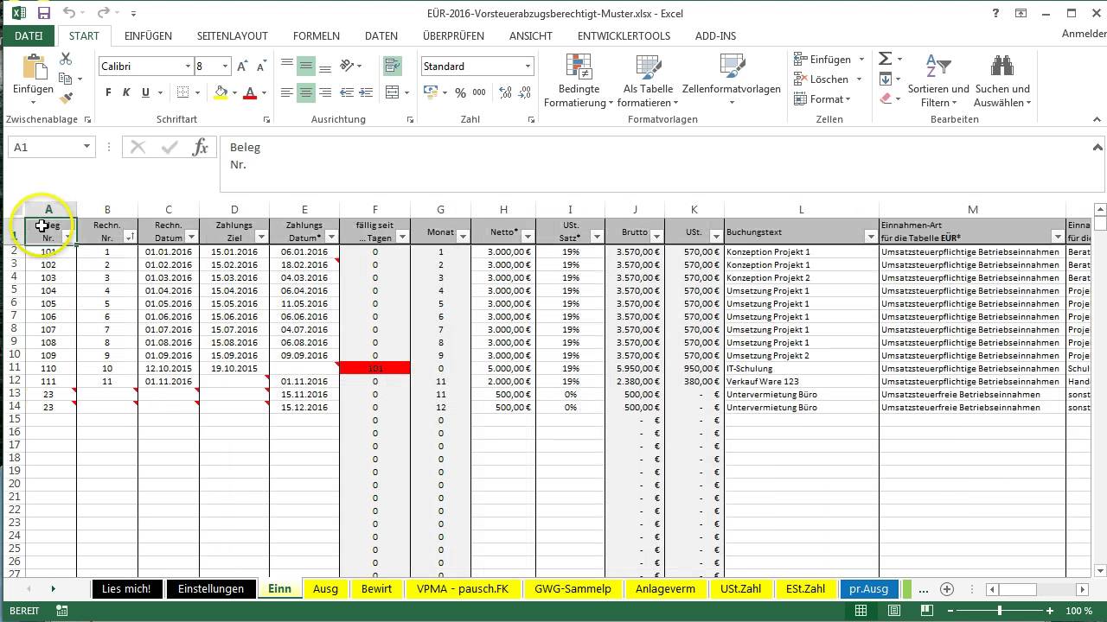The width and height of the screenshot is (1107, 622).
Task: Click the Cut scissors icon
Action: [66, 59]
